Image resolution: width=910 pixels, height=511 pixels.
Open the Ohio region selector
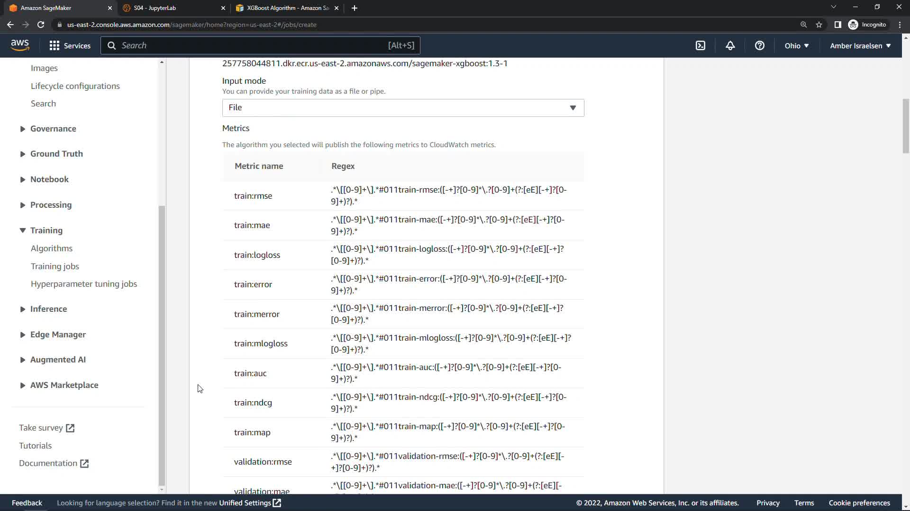(x=796, y=46)
